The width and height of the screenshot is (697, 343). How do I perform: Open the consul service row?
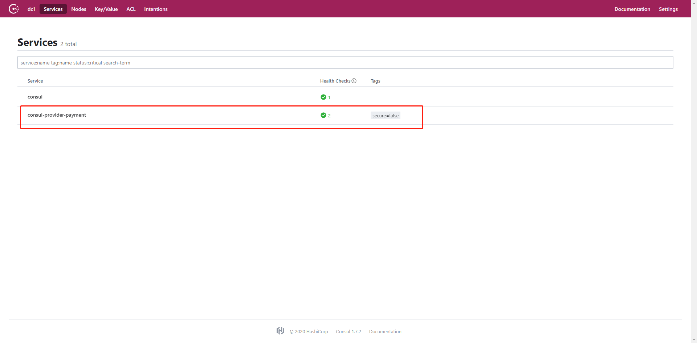pyautogui.click(x=345, y=97)
